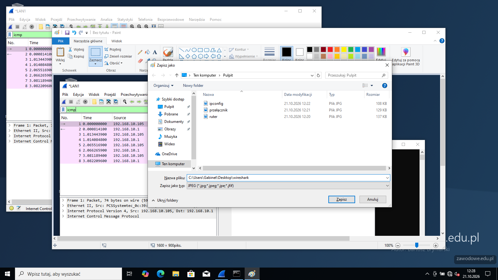Click the Save icon in Paint's quick access toolbar
The height and width of the screenshot is (280, 498).
pyautogui.click(x=67, y=33)
